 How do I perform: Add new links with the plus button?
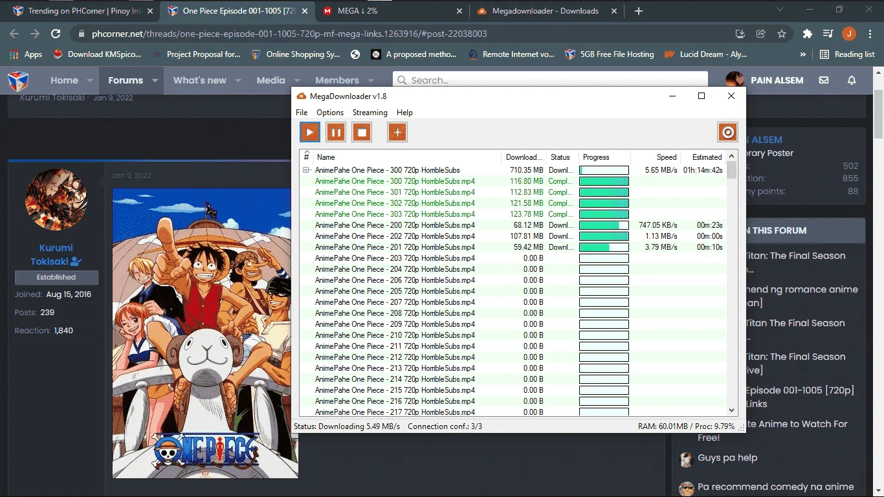tap(397, 133)
